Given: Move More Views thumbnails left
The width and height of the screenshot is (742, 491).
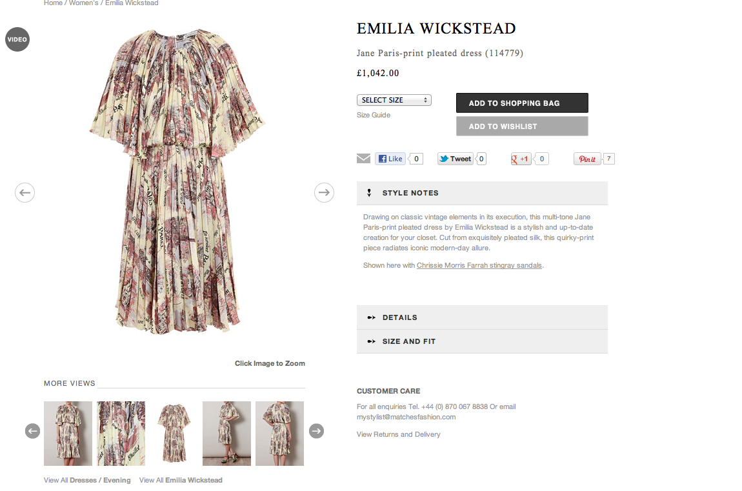Looking at the screenshot, I should (33, 431).
